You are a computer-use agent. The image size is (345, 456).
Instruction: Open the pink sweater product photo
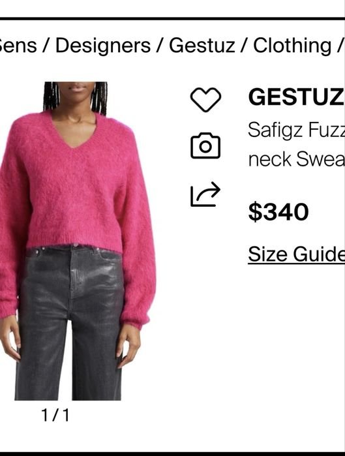click(78, 241)
